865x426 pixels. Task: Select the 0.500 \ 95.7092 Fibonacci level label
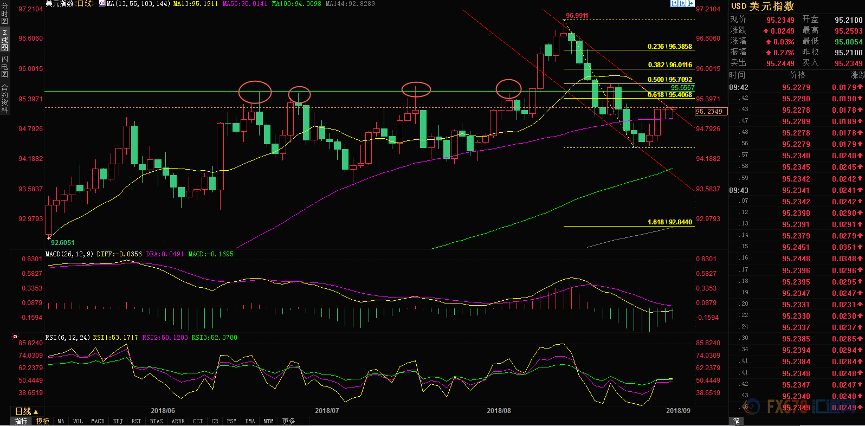670,80
